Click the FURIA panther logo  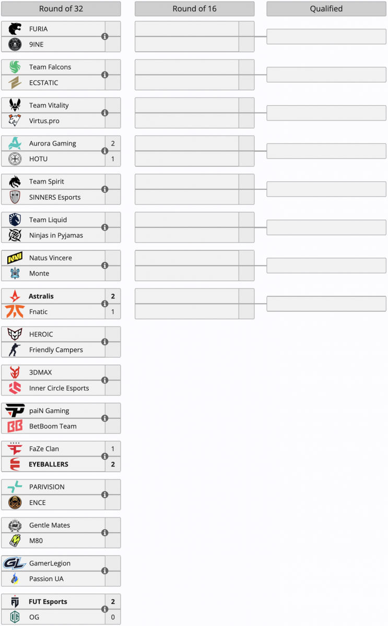click(x=15, y=29)
